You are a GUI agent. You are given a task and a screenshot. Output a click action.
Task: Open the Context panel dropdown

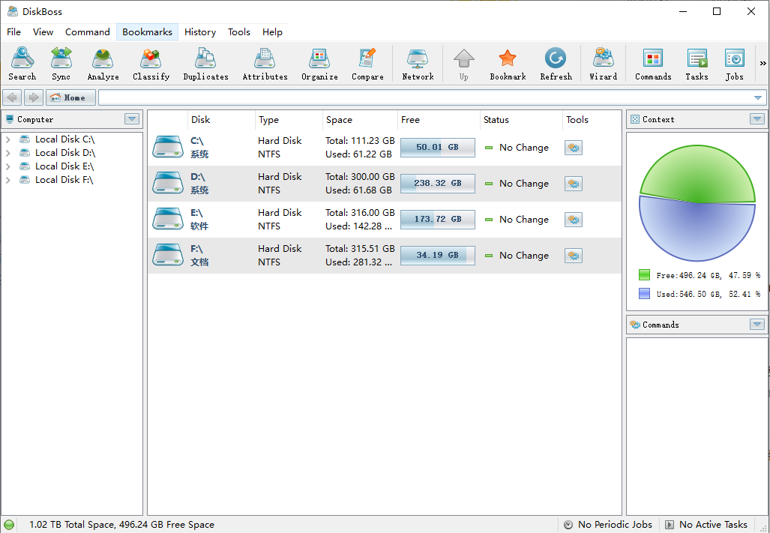coord(757,119)
